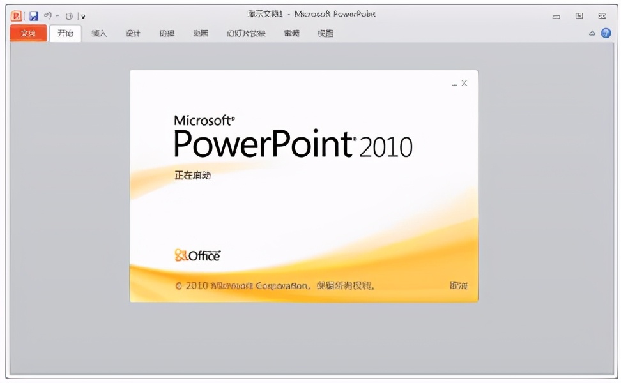Viewport: 621px width, 383px height.
Task: Undo the last action in quick access toolbar
Action: 47,16
